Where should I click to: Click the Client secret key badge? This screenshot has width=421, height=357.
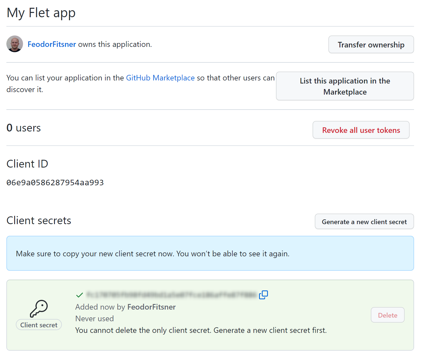coord(39,325)
